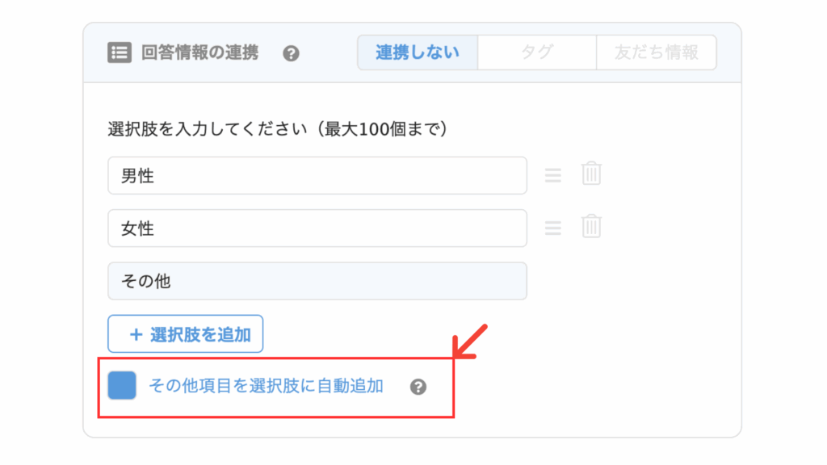This screenshot has width=827, height=465.
Task: Delete the 男性 option with the trash icon
Action: 591,174
